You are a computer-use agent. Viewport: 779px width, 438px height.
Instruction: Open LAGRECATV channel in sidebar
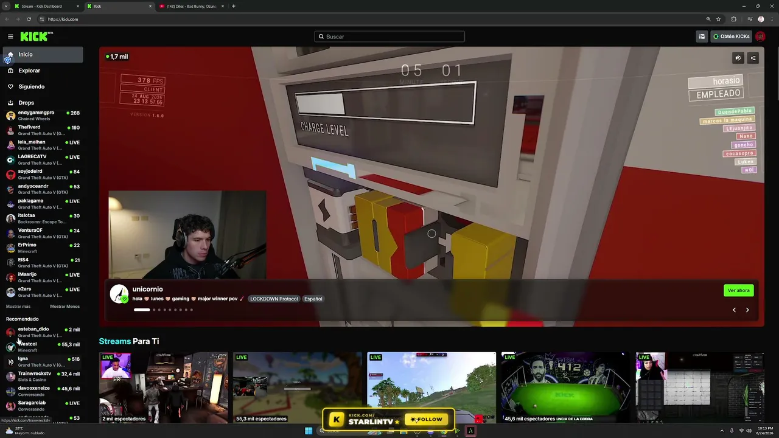point(43,159)
